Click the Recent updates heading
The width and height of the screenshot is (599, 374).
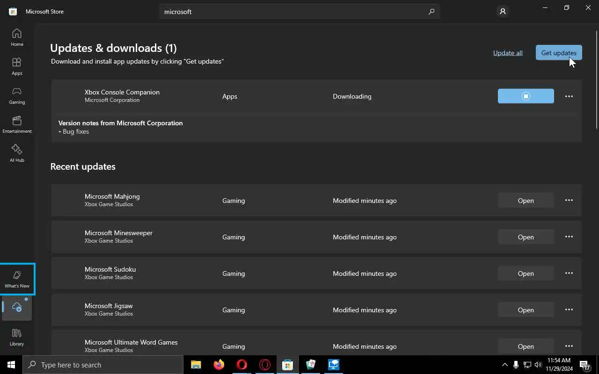[x=83, y=166]
